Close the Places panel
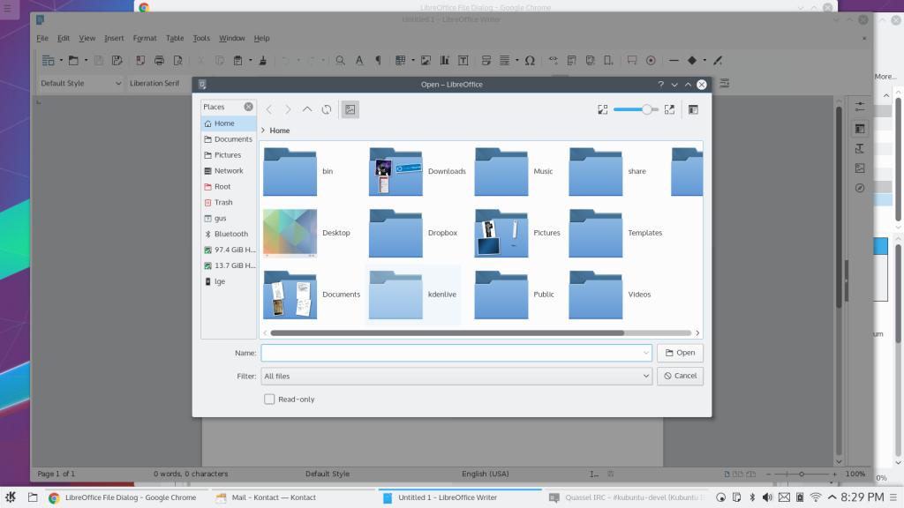The height and width of the screenshot is (508, 904). click(x=248, y=107)
